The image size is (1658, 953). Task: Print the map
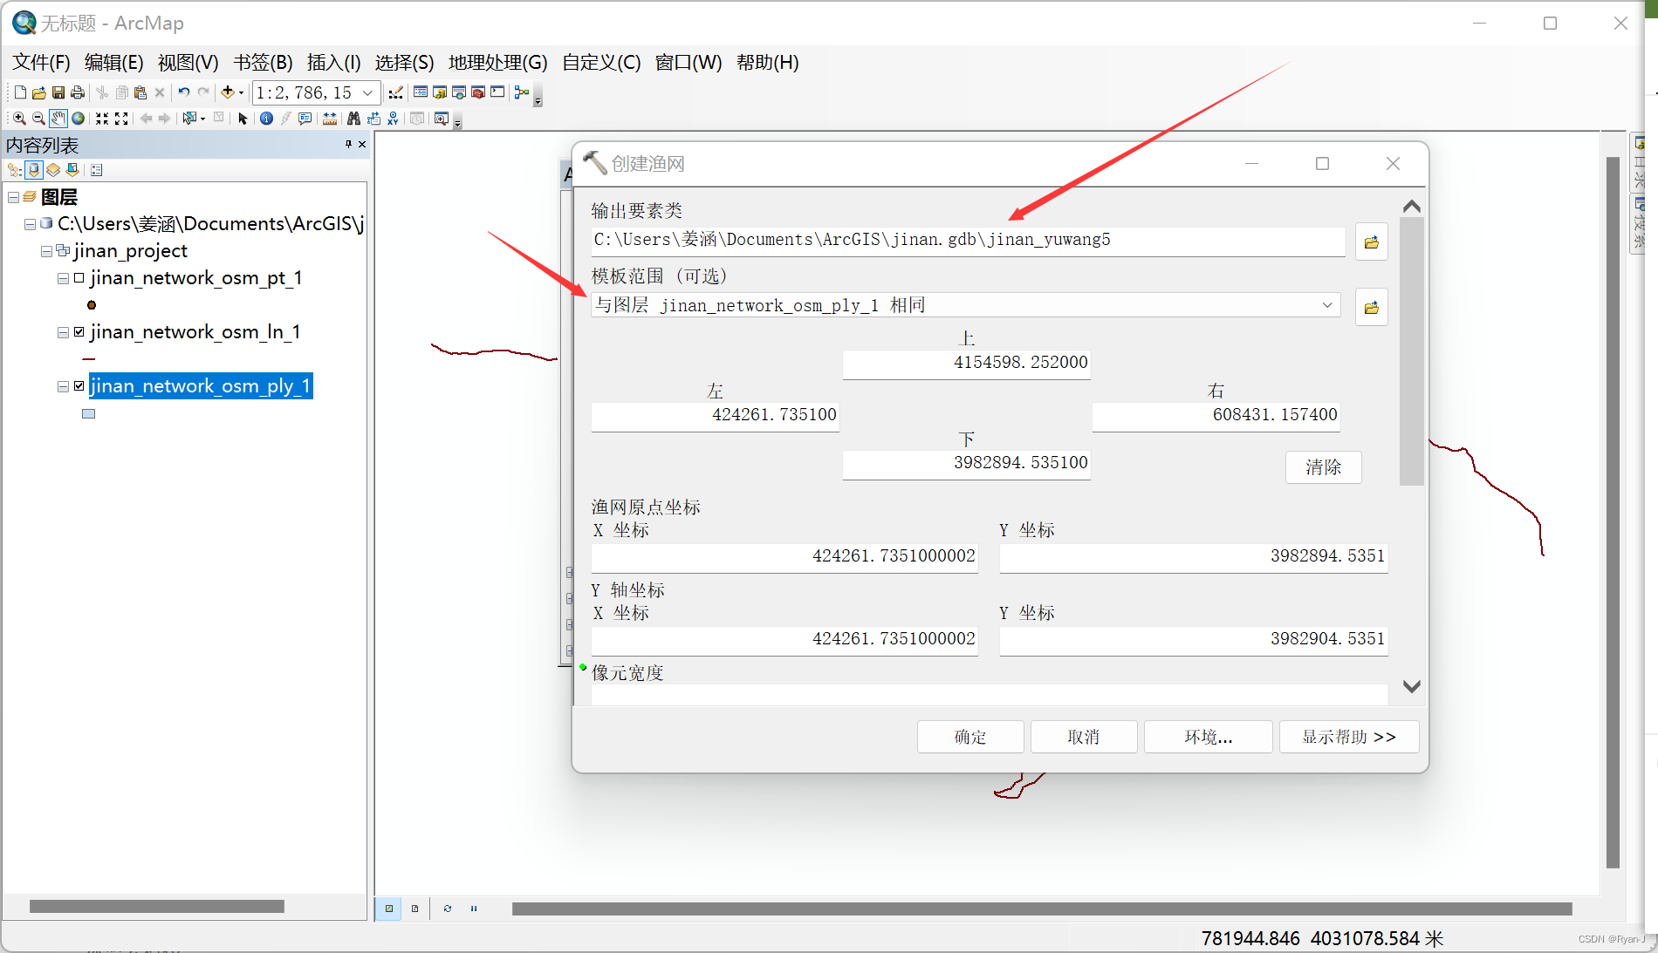(x=78, y=92)
